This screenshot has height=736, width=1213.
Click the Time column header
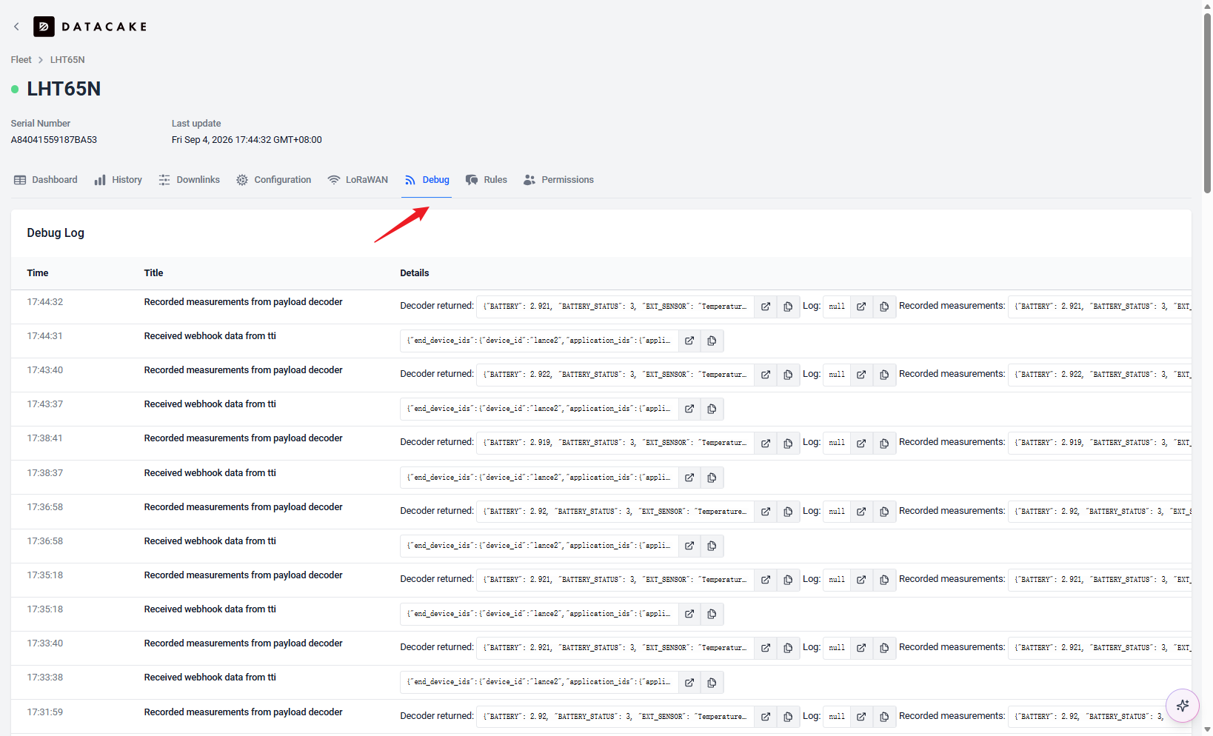coord(38,273)
